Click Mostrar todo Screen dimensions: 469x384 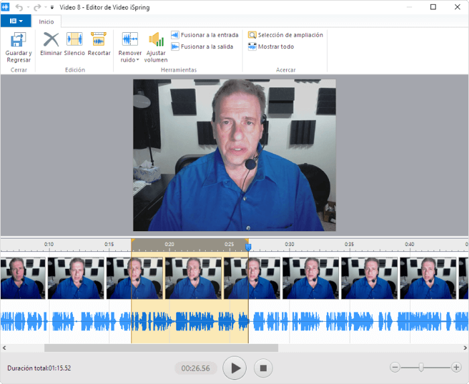[x=271, y=47]
